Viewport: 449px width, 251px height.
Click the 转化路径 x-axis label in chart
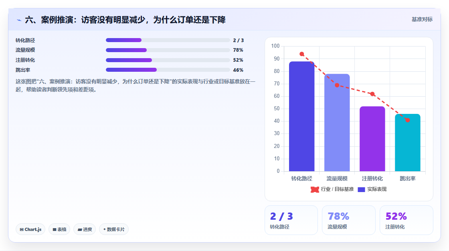pyautogui.click(x=301, y=178)
